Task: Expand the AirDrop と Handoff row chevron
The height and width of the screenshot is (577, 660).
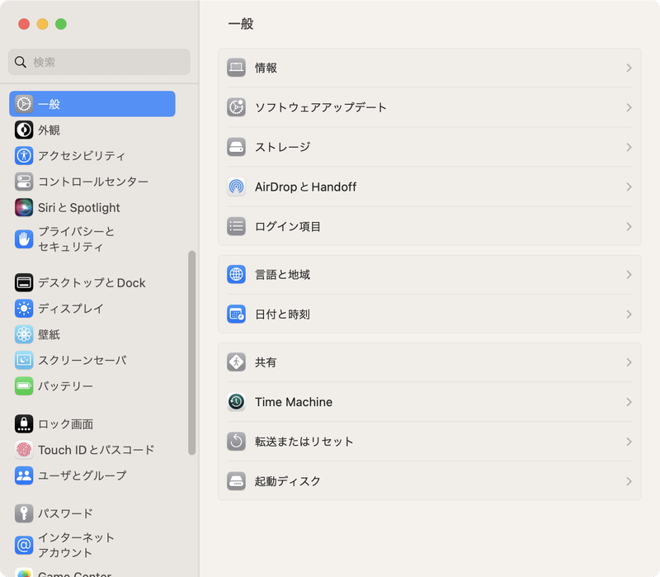Action: pyautogui.click(x=630, y=187)
